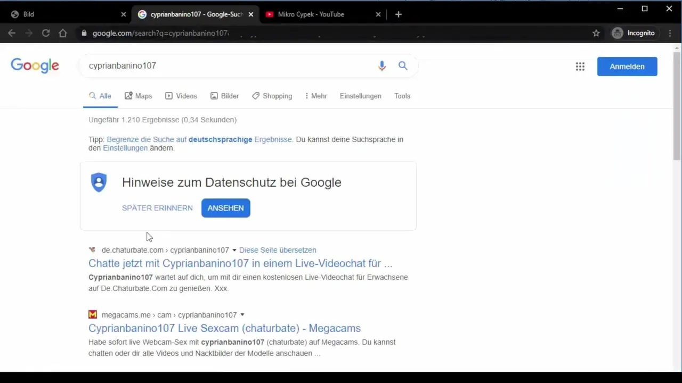Viewport: 682px width, 383px height.
Task: Click the vertical page scrollbar thumb
Action: click(x=677, y=105)
